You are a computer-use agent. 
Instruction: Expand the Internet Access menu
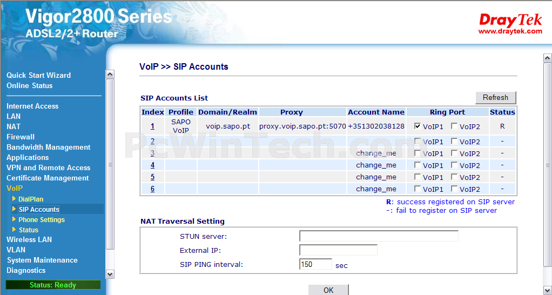click(32, 106)
